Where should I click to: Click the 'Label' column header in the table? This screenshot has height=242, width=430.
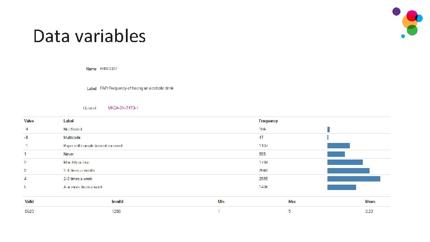click(68, 121)
